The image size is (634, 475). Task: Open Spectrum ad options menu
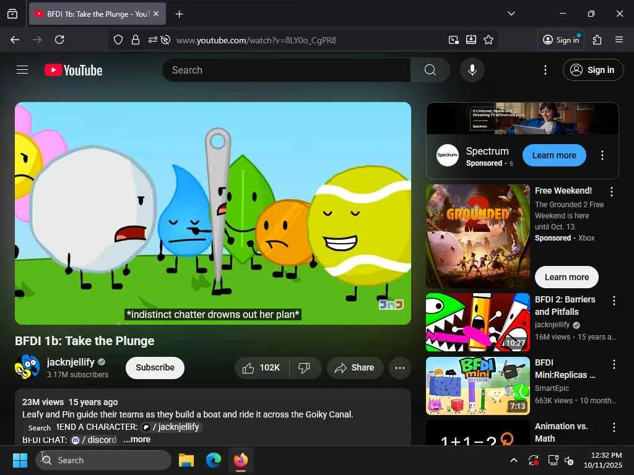602,155
